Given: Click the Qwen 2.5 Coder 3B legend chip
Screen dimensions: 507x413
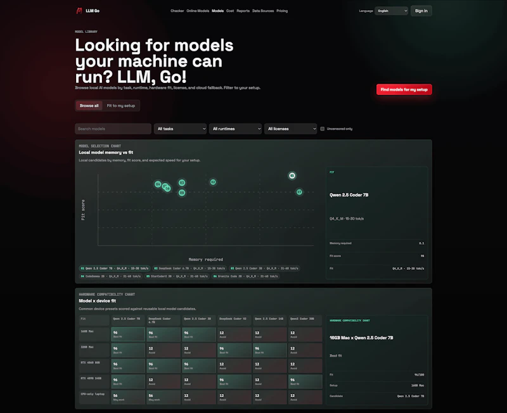Looking at the screenshot, I should click(264, 268).
